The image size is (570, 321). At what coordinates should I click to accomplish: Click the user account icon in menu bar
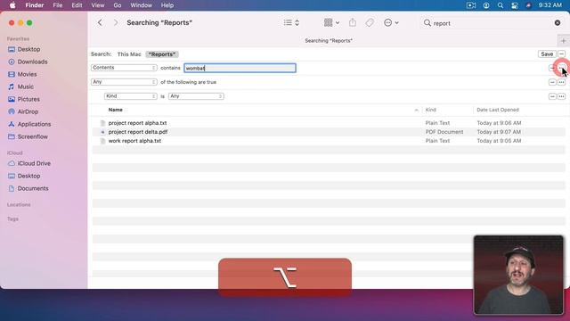tap(486, 5)
